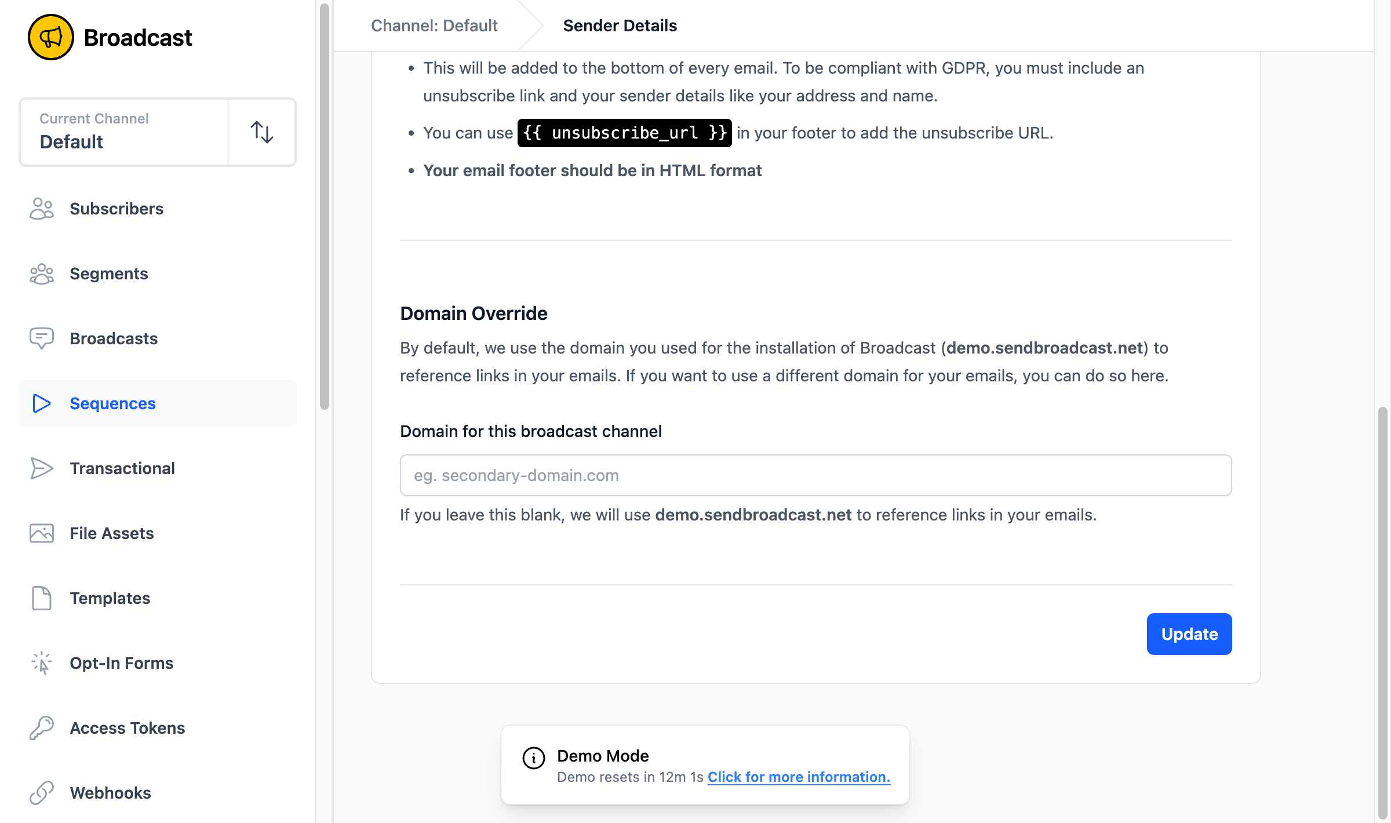Click the Sender Details breadcrumb
This screenshot has width=1391, height=823.
pyautogui.click(x=620, y=26)
